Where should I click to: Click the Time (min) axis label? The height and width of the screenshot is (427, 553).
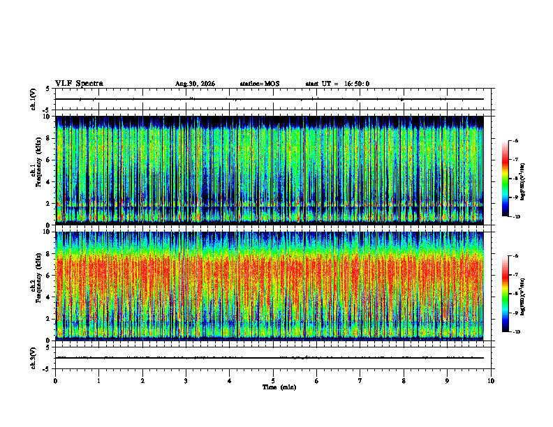pyautogui.click(x=279, y=387)
